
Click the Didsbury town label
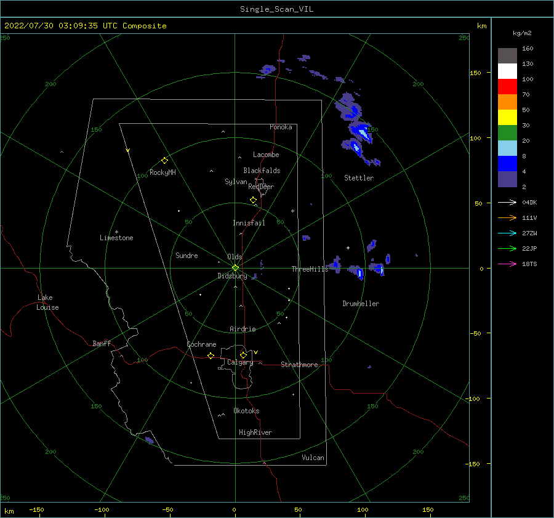pyautogui.click(x=232, y=276)
